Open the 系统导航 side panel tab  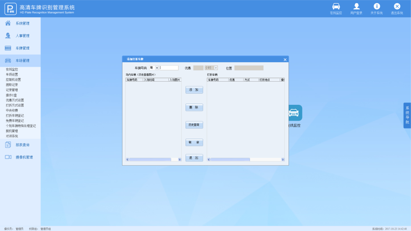coord(407,115)
